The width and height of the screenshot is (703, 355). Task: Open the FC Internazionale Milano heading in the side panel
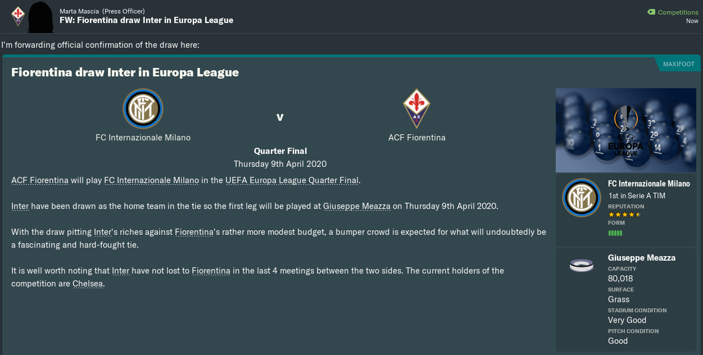(648, 184)
